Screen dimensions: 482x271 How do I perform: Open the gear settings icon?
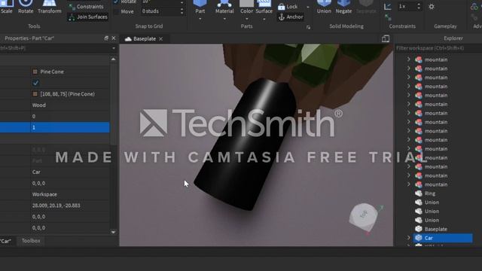pyautogui.click(x=432, y=7)
